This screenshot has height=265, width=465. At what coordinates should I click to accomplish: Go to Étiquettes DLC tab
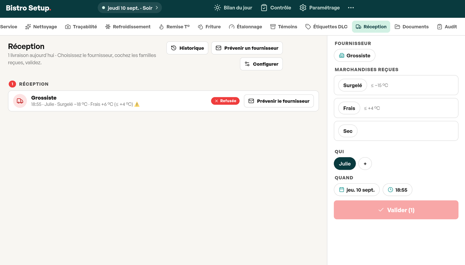pyautogui.click(x=326, y=27)
